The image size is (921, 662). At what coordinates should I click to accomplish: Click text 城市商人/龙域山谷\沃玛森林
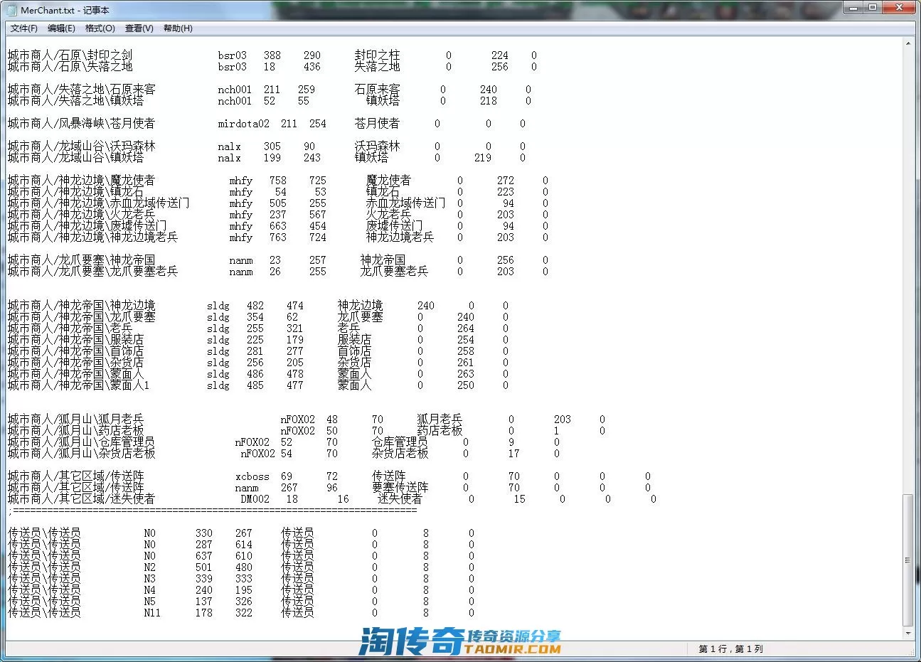click(x=81, y=146)
